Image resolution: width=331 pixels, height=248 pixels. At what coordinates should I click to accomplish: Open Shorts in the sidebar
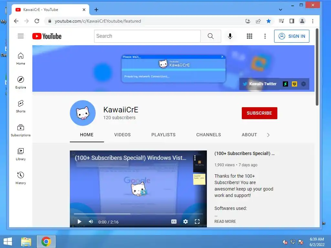click(20, 106)
